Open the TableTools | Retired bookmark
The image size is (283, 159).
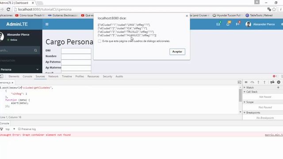259,15
